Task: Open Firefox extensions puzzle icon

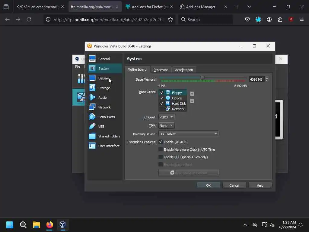Action: pyautogui.click(x=280, y=19)
